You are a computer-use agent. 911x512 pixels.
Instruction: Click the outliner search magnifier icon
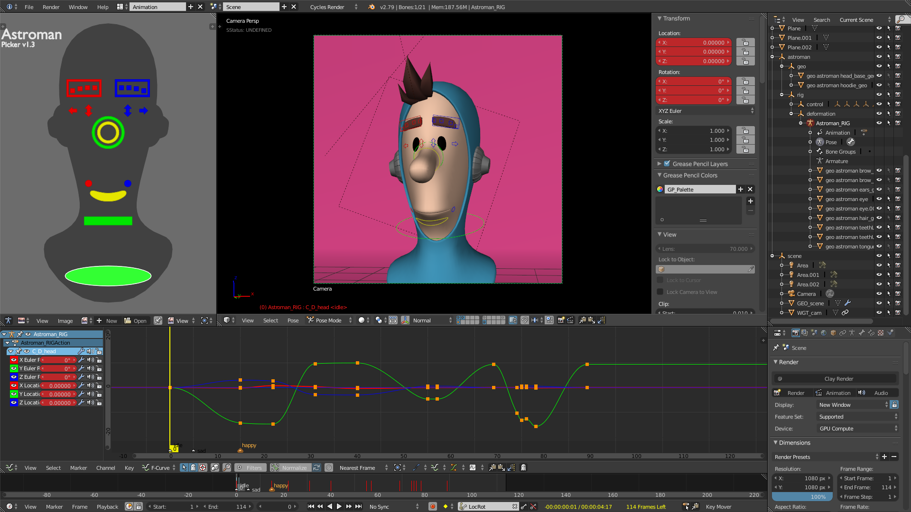900,19
